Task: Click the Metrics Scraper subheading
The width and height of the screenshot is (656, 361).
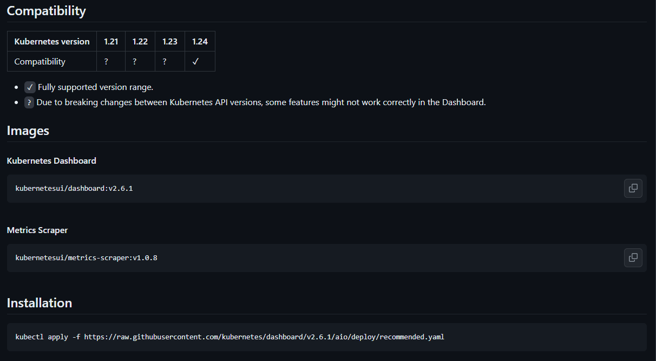Action: tap(37, 230)
